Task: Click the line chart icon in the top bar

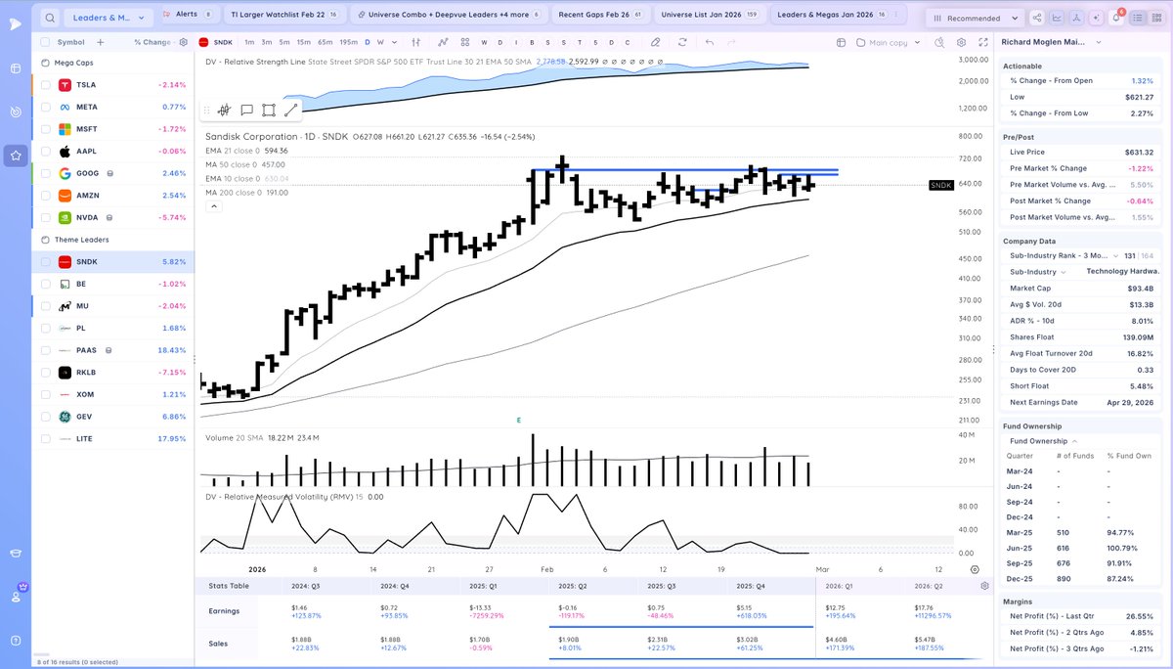Action: pos(1056,18)
